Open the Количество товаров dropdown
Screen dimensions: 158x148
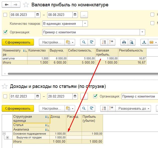(x=85, y=24)
